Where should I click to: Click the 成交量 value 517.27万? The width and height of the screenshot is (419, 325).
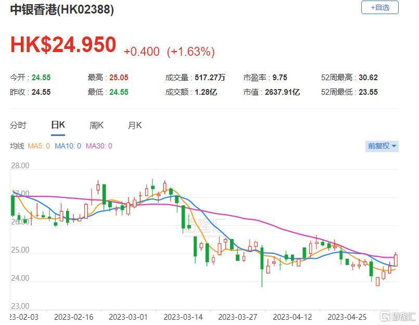coord(209,78)
